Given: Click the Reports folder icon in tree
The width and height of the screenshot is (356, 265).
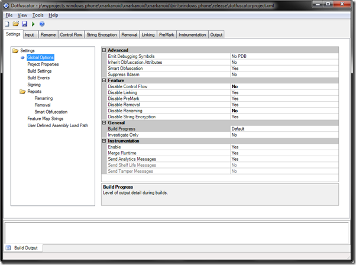Looking at the screenshot, I should 22,92.
